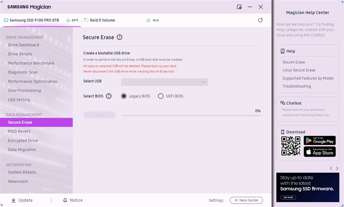This screenshot has height=207, width=344.
Task: Toggle the compact window mode icon
Action: tap(239, 7)
